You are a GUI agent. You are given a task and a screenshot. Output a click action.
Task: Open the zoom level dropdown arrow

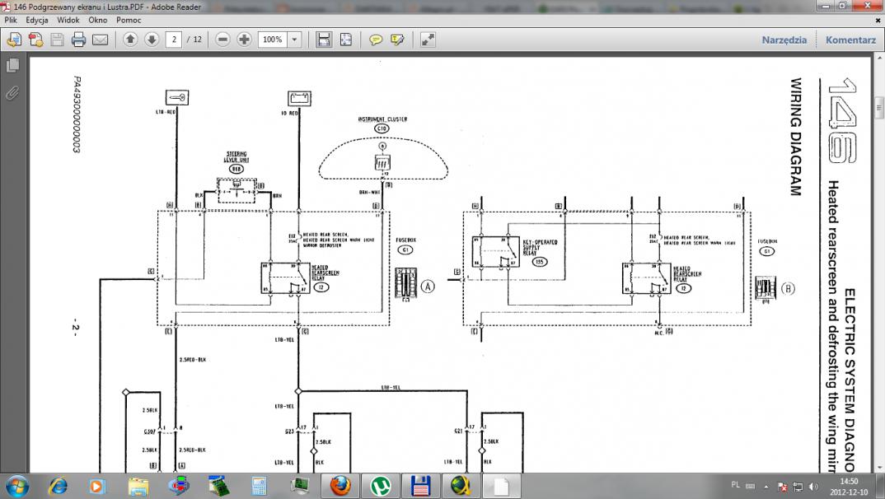click(x=295, y=40)
